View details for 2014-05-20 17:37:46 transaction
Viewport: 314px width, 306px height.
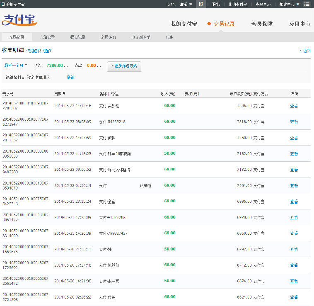tap(294, 265)
